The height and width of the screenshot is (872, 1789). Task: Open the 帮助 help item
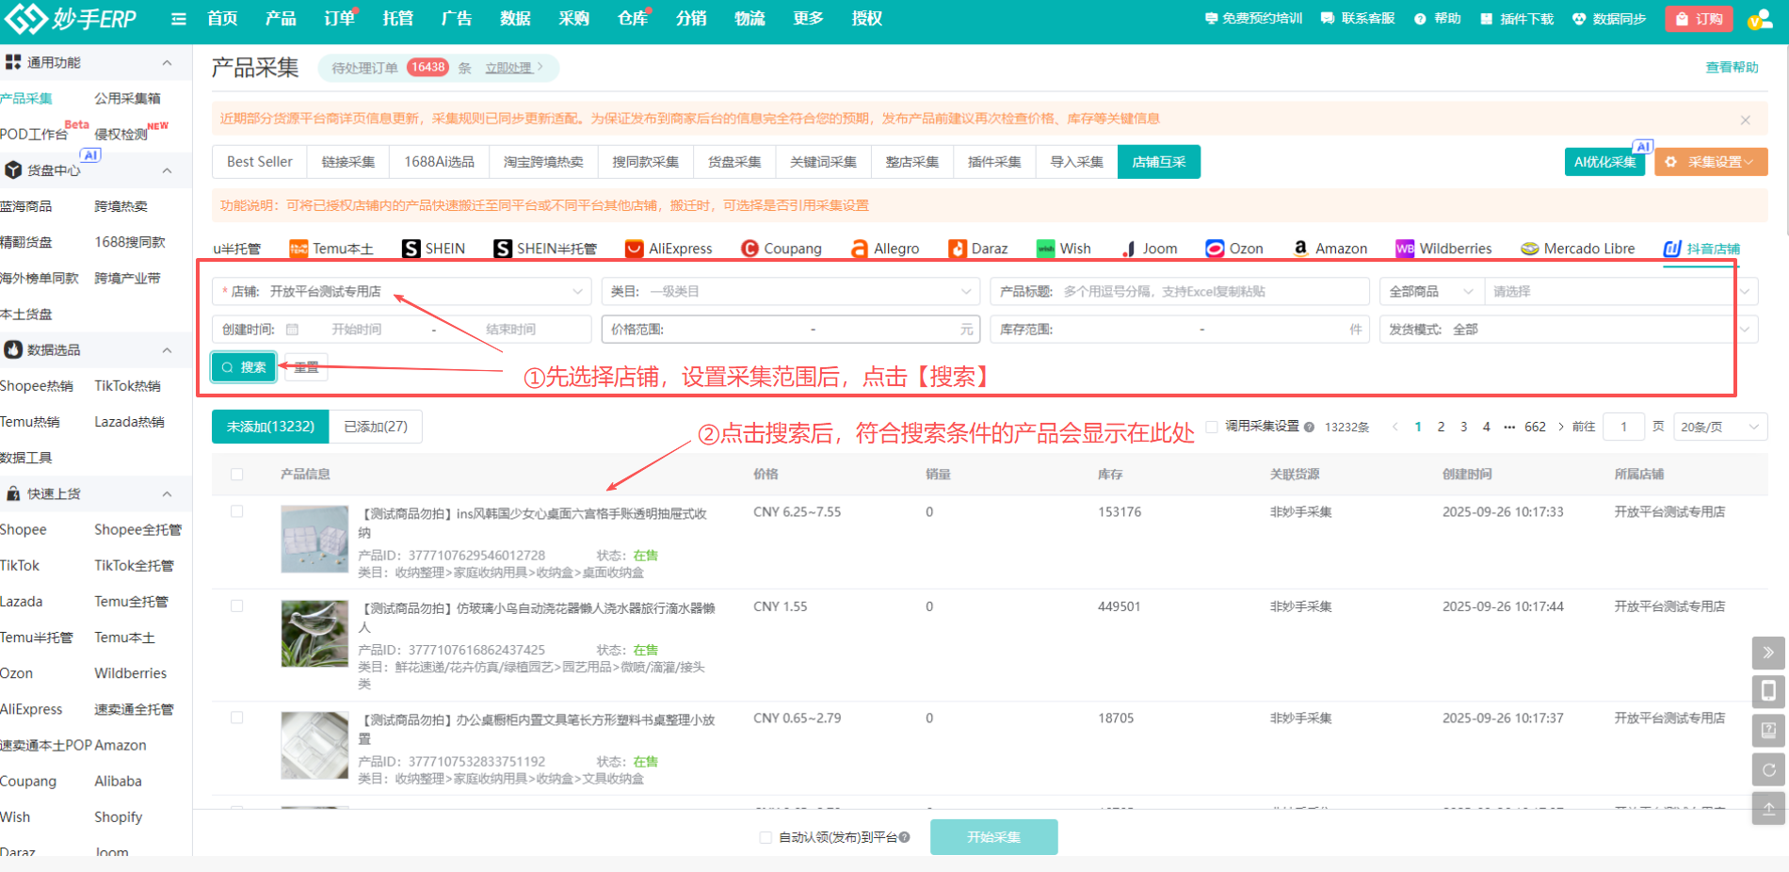pos(1438,19)
